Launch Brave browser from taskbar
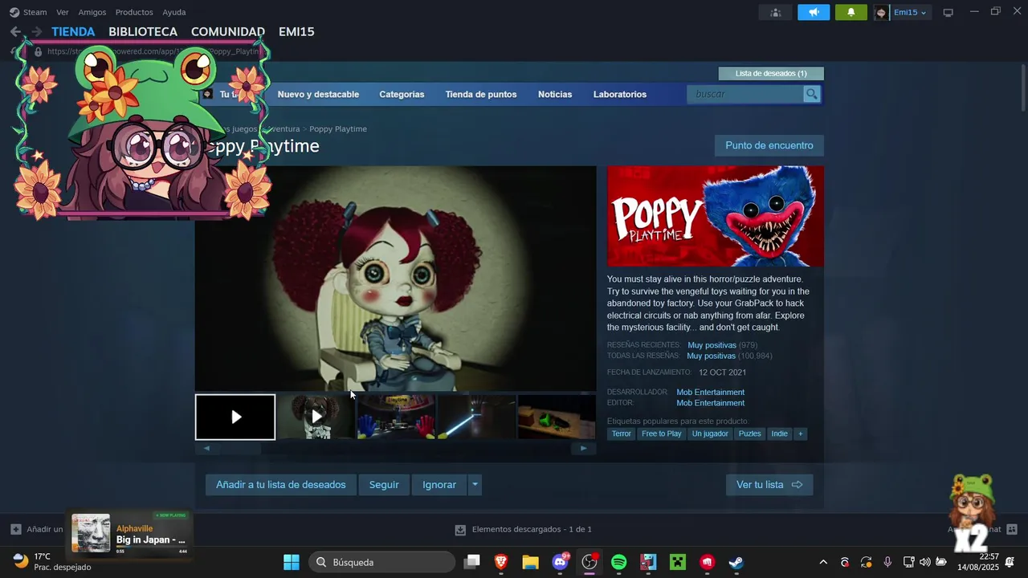Screen dimensions: 1028x578 501,562
